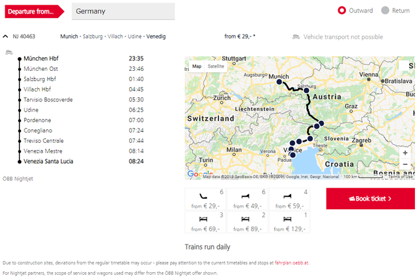Image resolution: width=417 pixels, height=278 pixels.
Task: Click the Google logo on the map
Action: (x=200, y=174)
